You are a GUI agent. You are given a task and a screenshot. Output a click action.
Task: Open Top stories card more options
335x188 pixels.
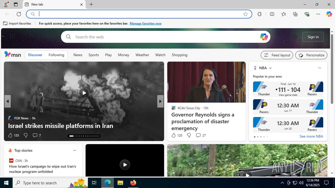(x=74, y=150)
